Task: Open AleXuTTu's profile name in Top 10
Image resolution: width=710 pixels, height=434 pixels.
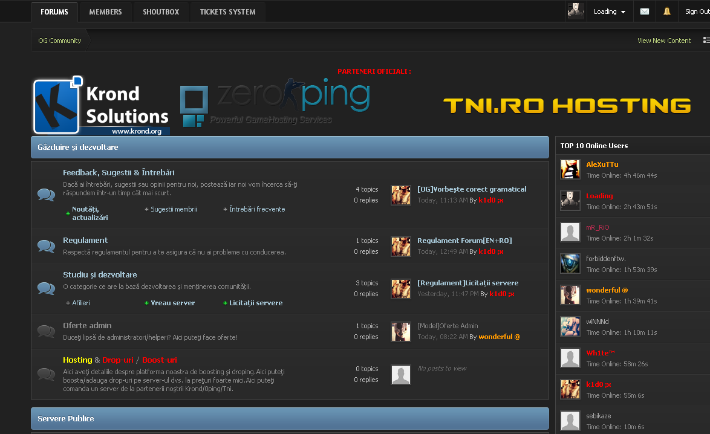Action: [x=602, y=164]
